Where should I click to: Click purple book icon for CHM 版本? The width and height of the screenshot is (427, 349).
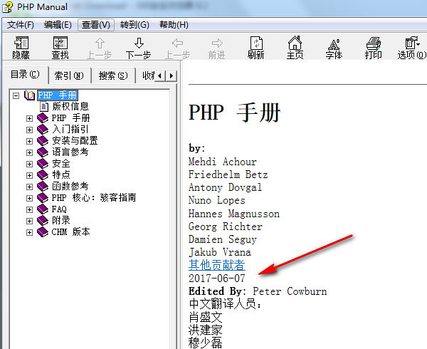pos(43,232)
